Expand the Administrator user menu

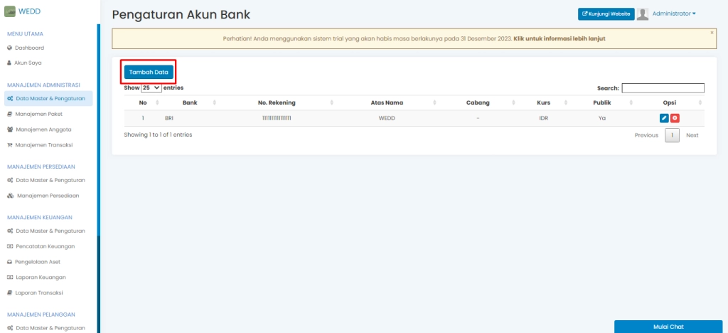[673, 14]
